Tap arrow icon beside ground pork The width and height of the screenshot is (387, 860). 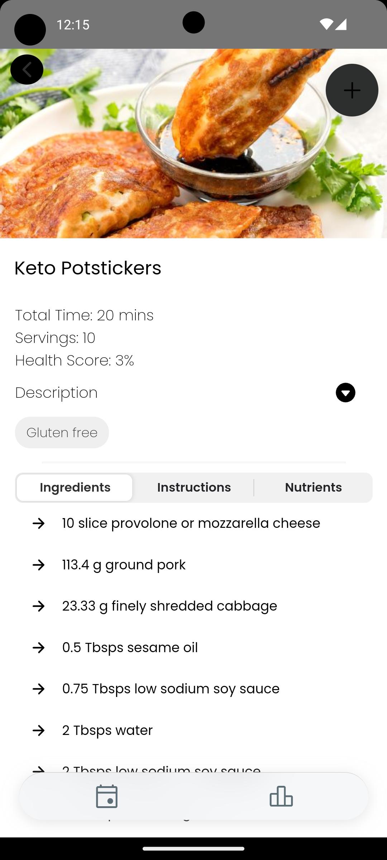click(39, 565)
